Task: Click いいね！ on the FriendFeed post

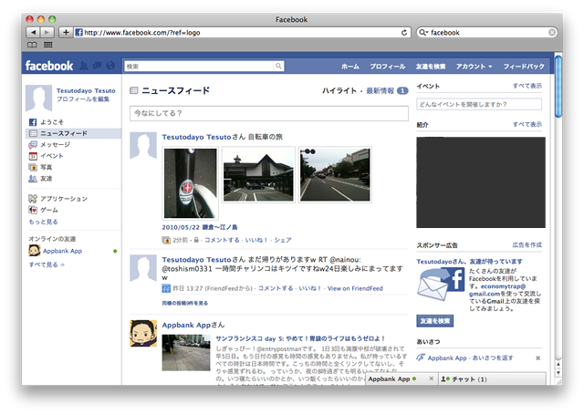Action: (x=310, y=288)
